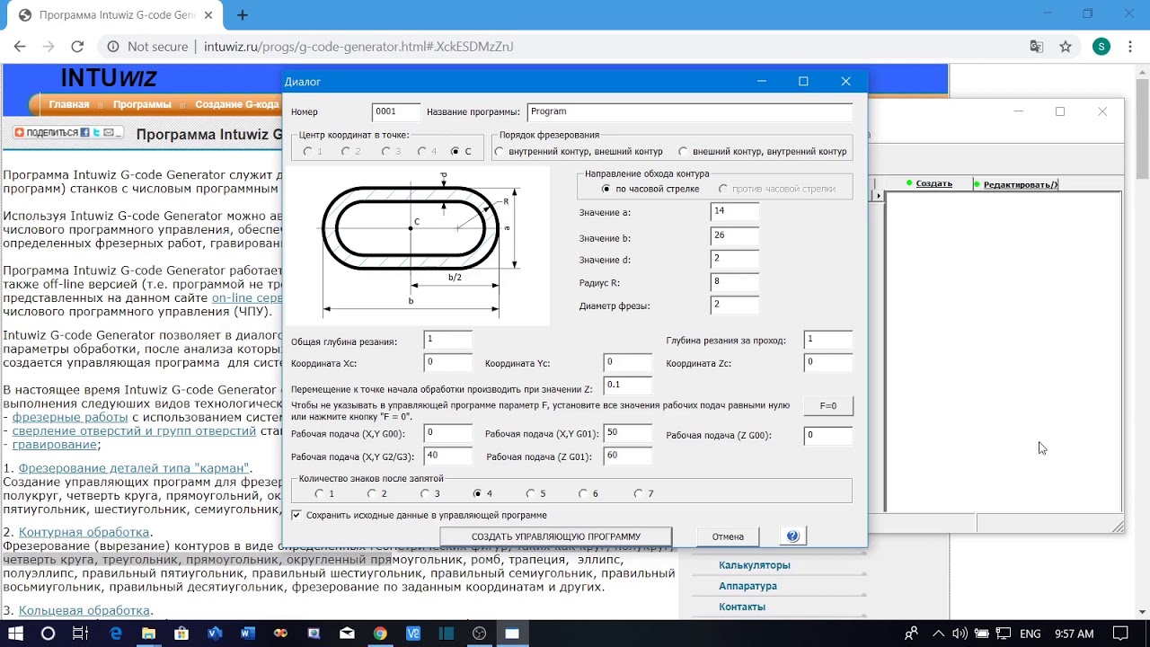
Task: Select 6 decimal places radio
Action: point(583,493)
